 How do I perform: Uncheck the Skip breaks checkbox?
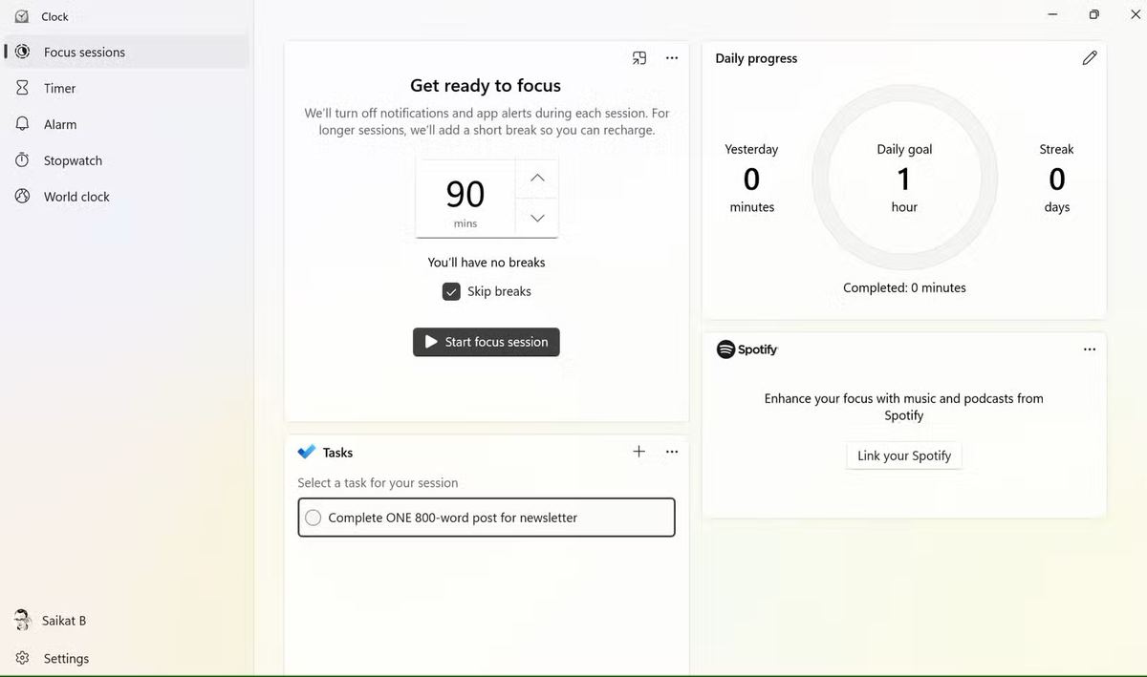451,291
